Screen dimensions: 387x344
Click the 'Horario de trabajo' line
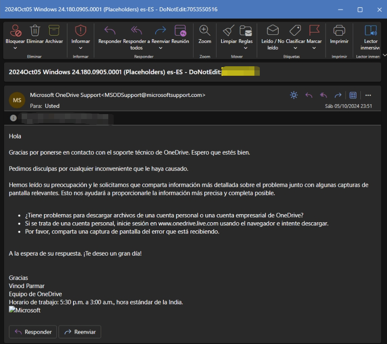pos(96,302)
